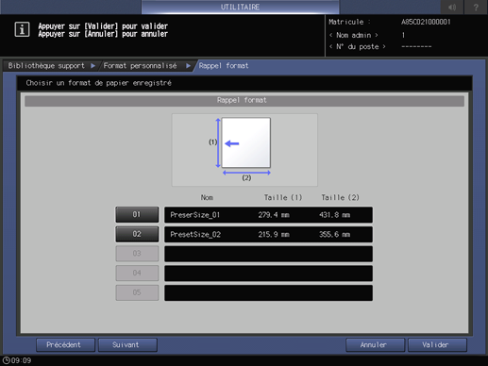
Task: Select the Rappel format breadcrumb
Action: [x=224, y=66]
